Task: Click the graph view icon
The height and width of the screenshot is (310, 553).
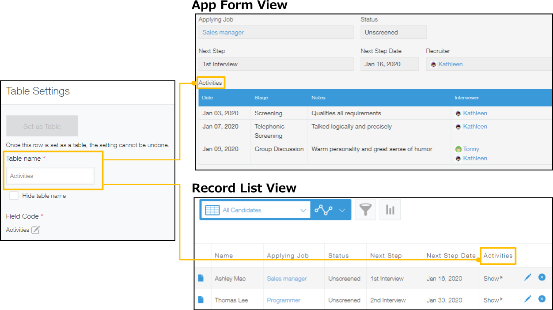Action: [323, 210]
